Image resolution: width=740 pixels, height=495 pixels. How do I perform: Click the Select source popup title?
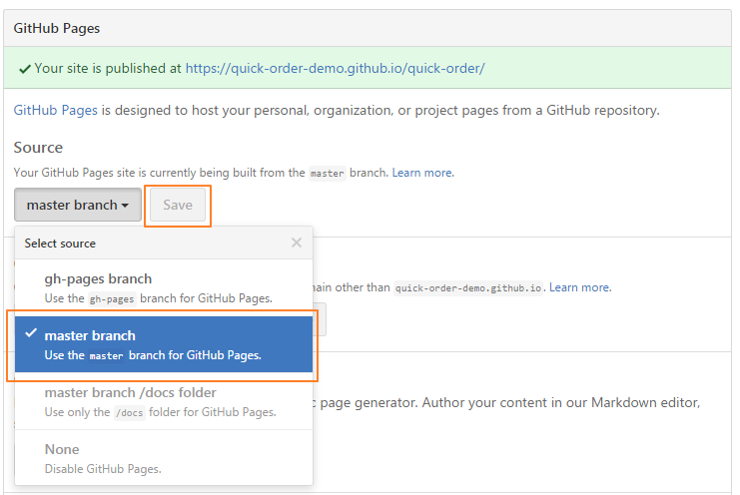coord(60,244)
